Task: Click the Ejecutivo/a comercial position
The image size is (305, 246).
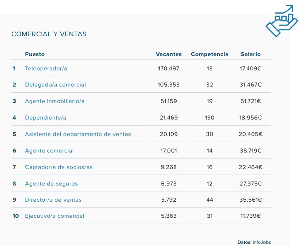Action: click(x=54, y=216)
